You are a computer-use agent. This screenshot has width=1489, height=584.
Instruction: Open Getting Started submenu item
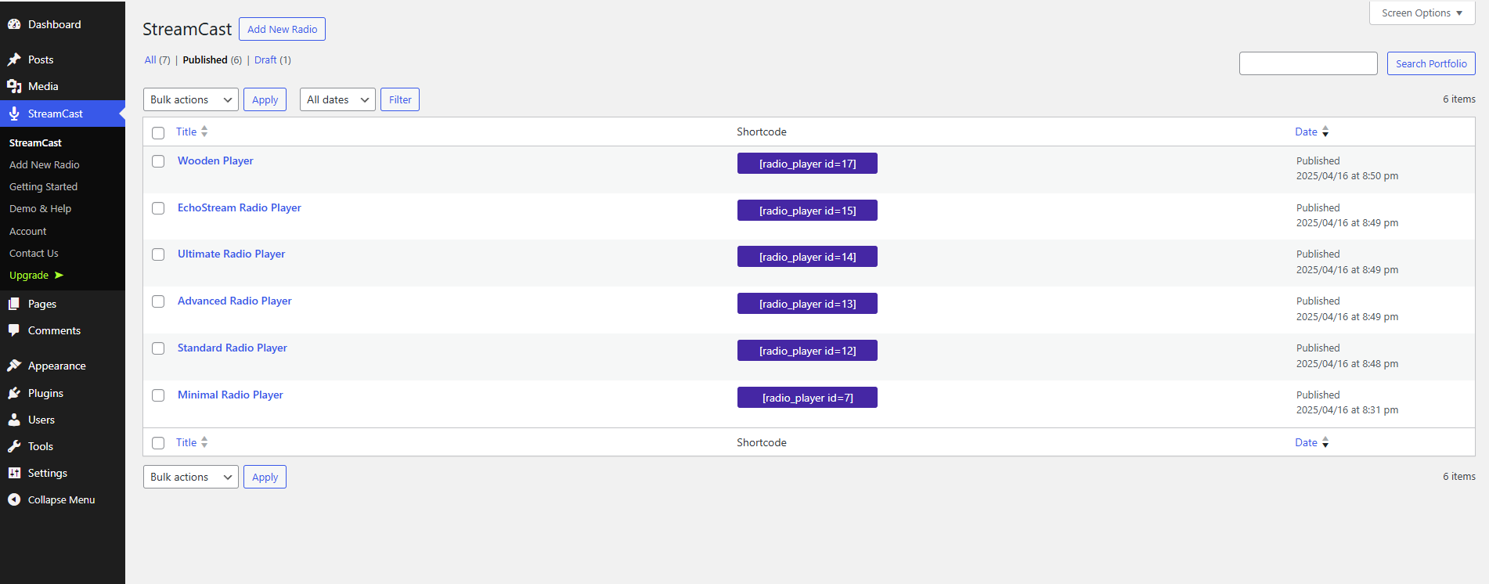click(43, 186)
